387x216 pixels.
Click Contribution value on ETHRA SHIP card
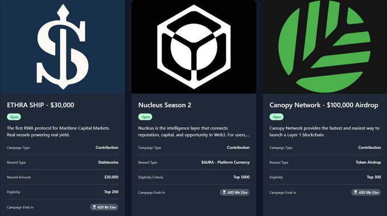tap(107, 148)
